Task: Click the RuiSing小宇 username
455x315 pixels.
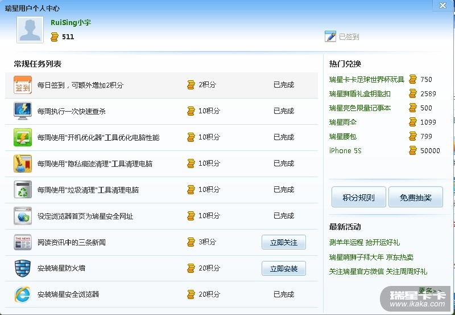Action: [71, 22]
